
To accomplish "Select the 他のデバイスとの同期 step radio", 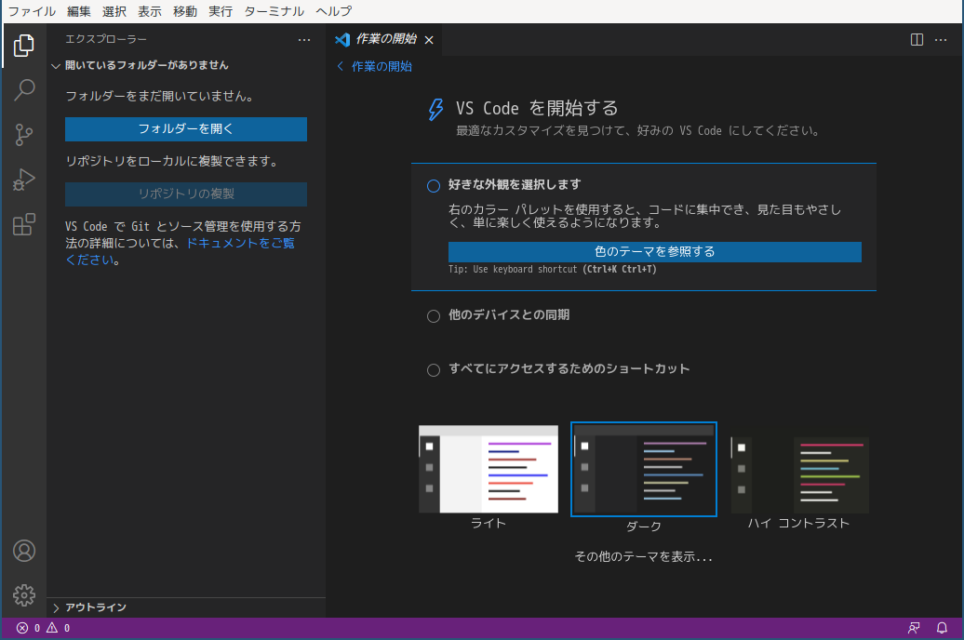I will tap(434, 316).
